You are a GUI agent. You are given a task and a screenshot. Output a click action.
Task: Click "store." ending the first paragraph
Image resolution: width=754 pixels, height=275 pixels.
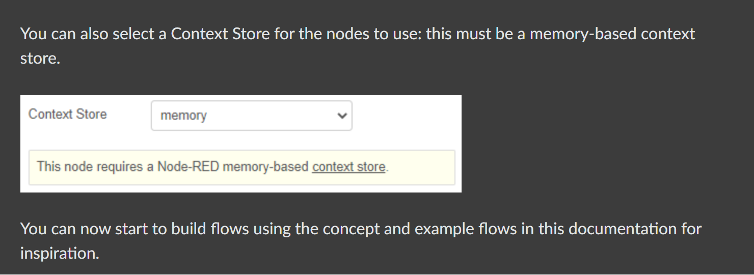[x=40, y=59]
